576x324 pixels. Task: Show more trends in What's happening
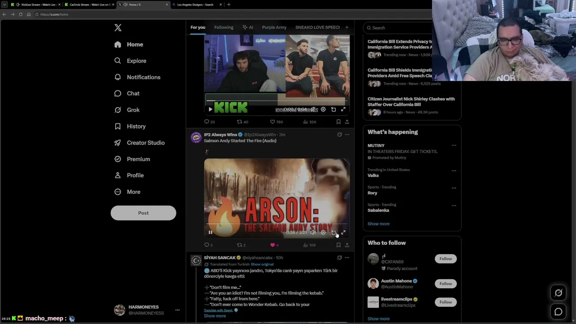tap(378, 224)
